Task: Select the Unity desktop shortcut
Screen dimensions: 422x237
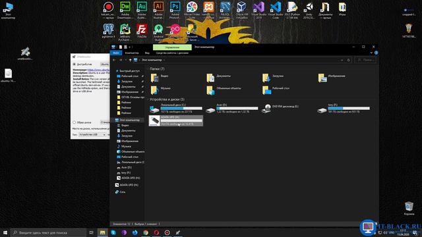Action: pyautogui.click(x=309, y=11)
